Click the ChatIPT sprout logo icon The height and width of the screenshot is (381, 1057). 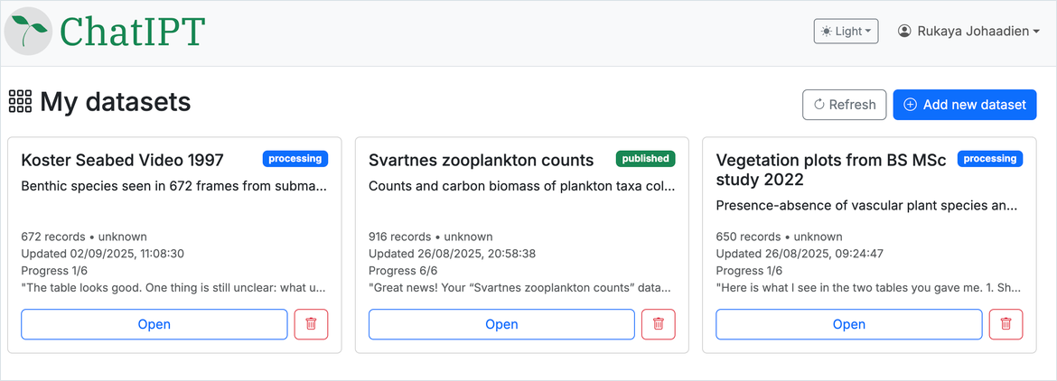[28, 32]
